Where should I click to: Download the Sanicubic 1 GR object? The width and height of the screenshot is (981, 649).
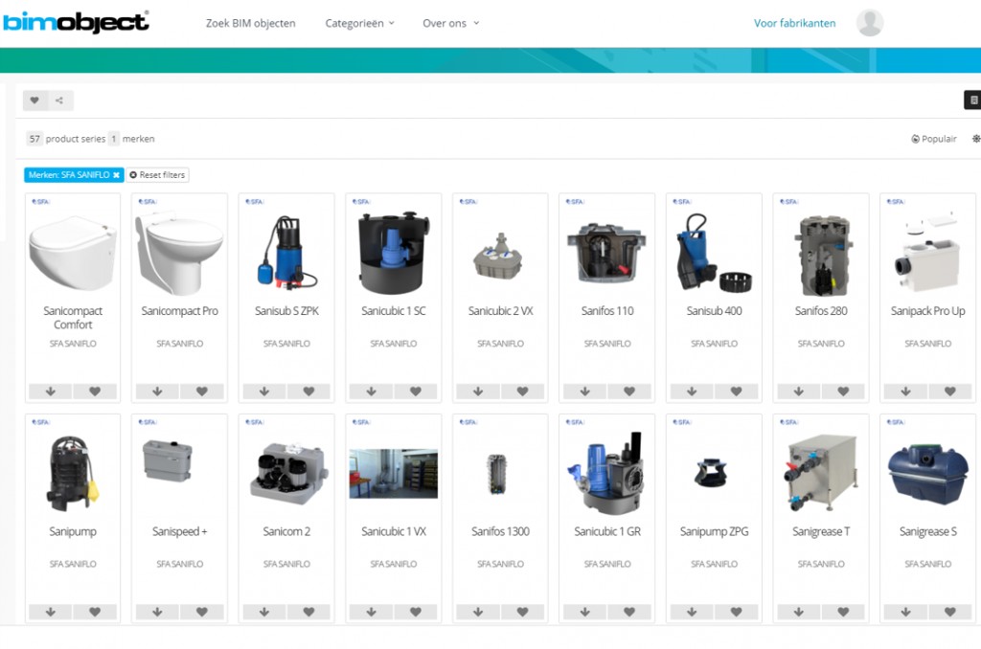pos(585,612)
